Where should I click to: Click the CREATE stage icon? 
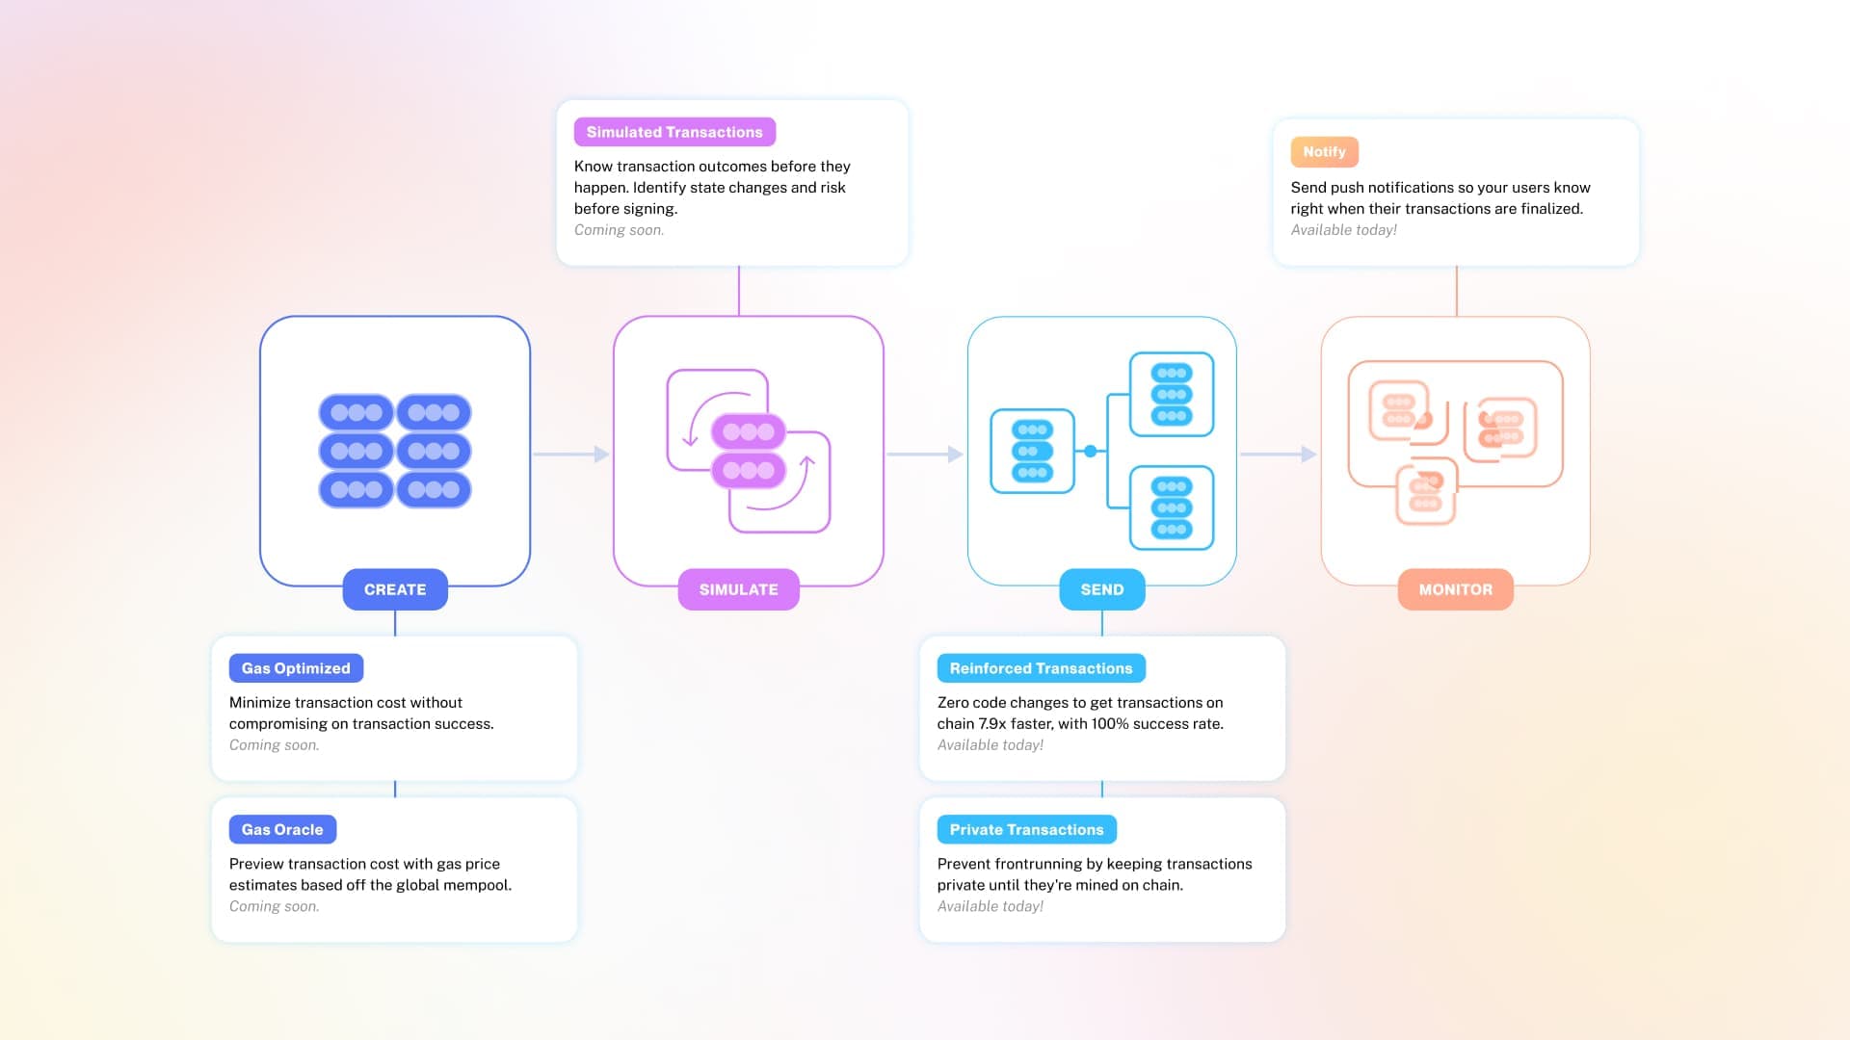pos(395,450)
